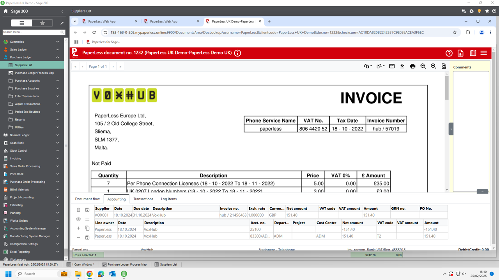The image size is (499, 280).
Task: Switch to the Transactions tab
Action: point(144,199)
